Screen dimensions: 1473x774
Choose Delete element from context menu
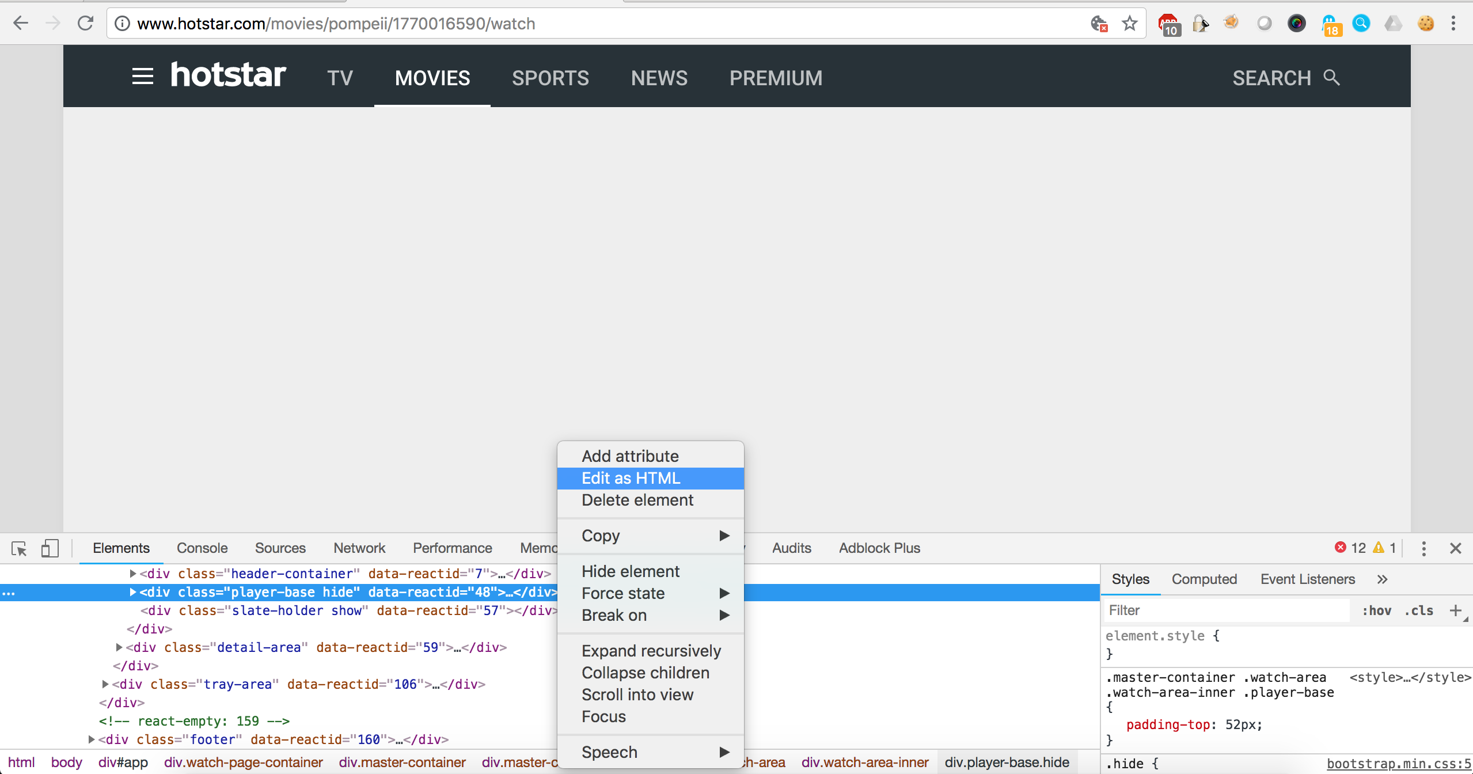pyautogui.click(x=651, y=500)
